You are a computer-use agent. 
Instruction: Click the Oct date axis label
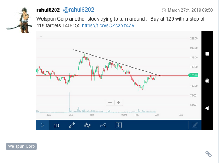pyautogui.click(x=92, y=115)
